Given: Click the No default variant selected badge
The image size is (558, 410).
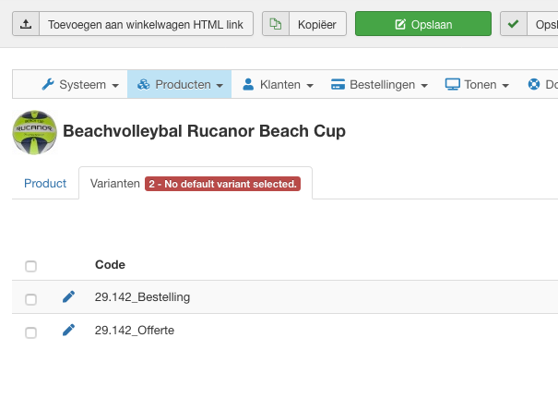Looking at the screenshot, I should tap(223, 184).
